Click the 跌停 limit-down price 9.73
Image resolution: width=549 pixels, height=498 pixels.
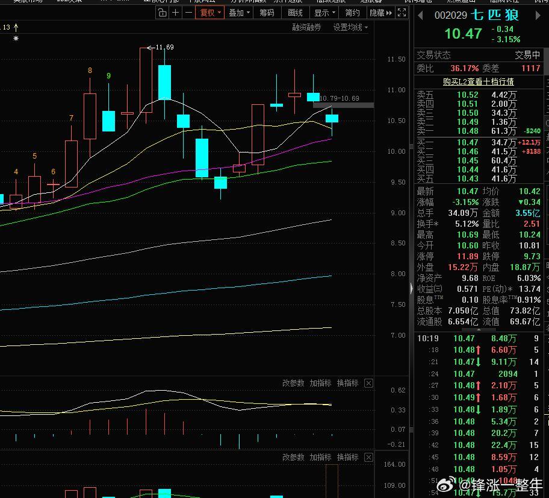pyautogui.click(x=532, y=256)
